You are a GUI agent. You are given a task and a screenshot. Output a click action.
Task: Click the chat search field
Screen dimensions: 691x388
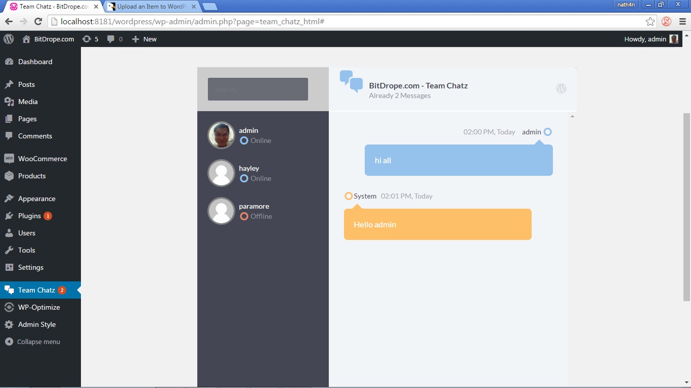click(x=258, y=89)
